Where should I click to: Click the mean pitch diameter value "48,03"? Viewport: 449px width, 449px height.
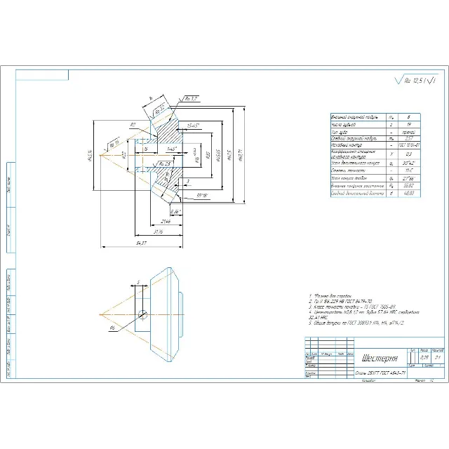[408, 194]
